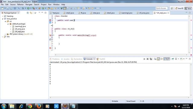193x109 pixels.
Task: Expand the Hacking project node
Action: click(3, 16)
